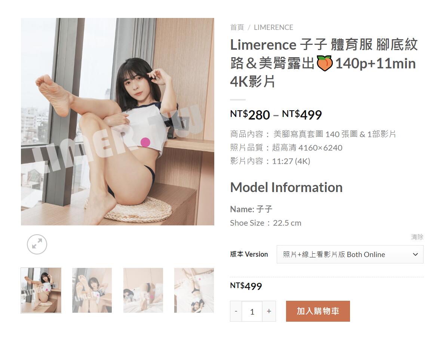
Task: Click the dropdown chevron arrow in Version selector
Action: 415,254
